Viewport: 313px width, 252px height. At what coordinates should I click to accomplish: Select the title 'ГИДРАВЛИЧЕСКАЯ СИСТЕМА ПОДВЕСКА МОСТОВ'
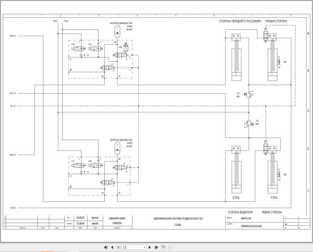[178, 219]
